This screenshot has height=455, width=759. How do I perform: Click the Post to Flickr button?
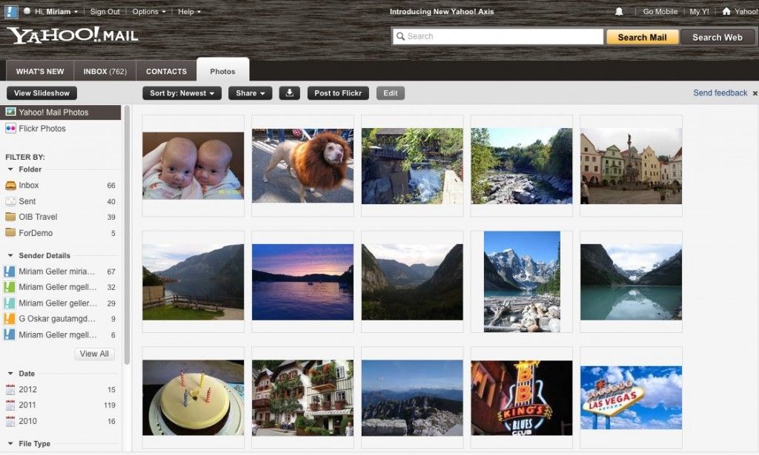[x=338, y=93]
